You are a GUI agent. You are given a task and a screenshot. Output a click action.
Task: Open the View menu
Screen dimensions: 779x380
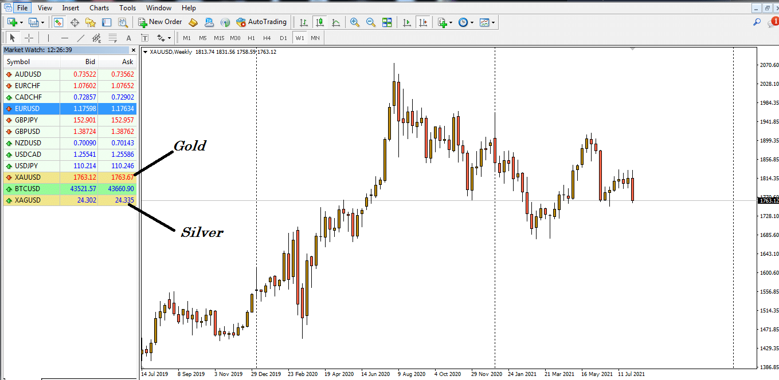coord(45,8)
